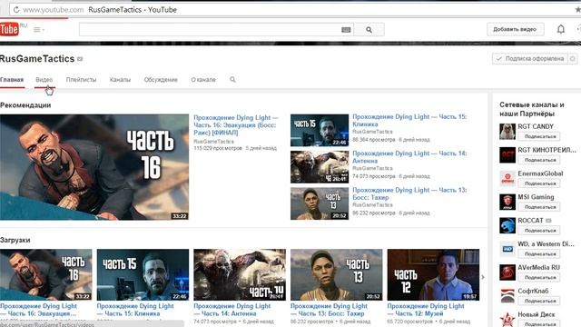The image size is (581, 327).
Task: Subscribe to СофтКлаб channel
Action: [x=540, y=301]
